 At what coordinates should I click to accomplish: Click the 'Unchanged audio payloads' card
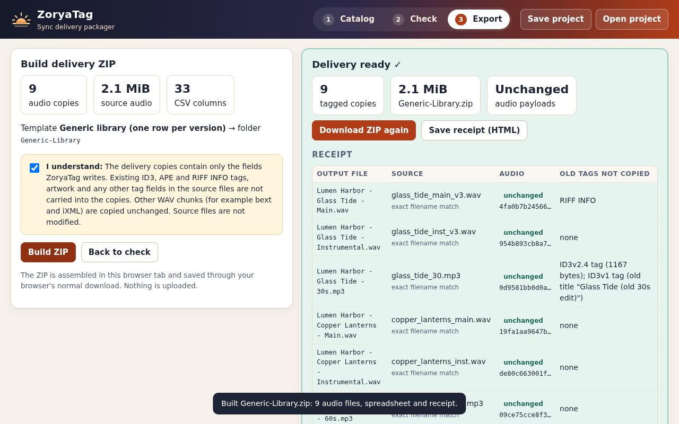[532, 95]
